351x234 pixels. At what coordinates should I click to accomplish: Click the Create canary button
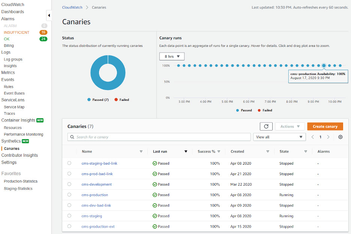pyautogui.click(x=325, y=127)
